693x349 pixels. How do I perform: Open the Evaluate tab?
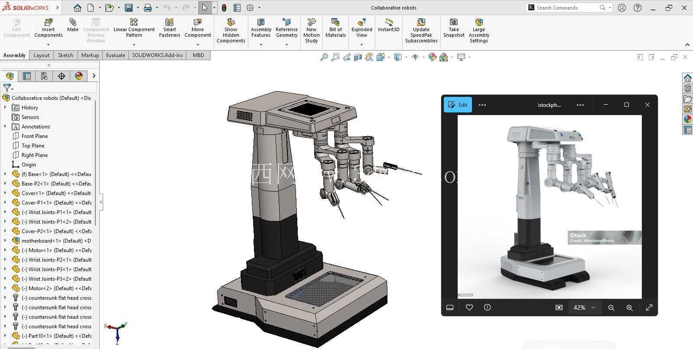[116, 55]
